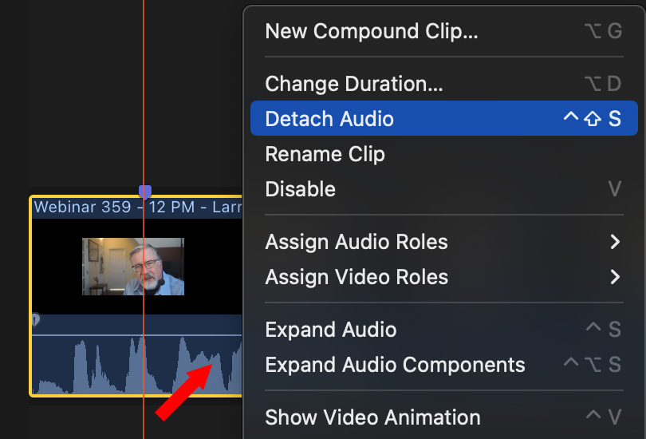The height and width of the screenshot is (439, 646).
Task: Click the highlighted Detach Audio option
Action: point(329,119)
